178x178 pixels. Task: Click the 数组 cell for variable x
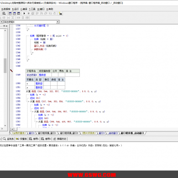pos(54,84)
